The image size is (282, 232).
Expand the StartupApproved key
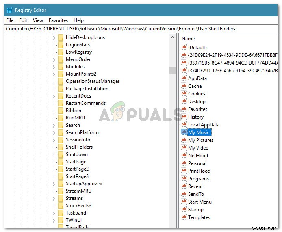click(54, 184)
